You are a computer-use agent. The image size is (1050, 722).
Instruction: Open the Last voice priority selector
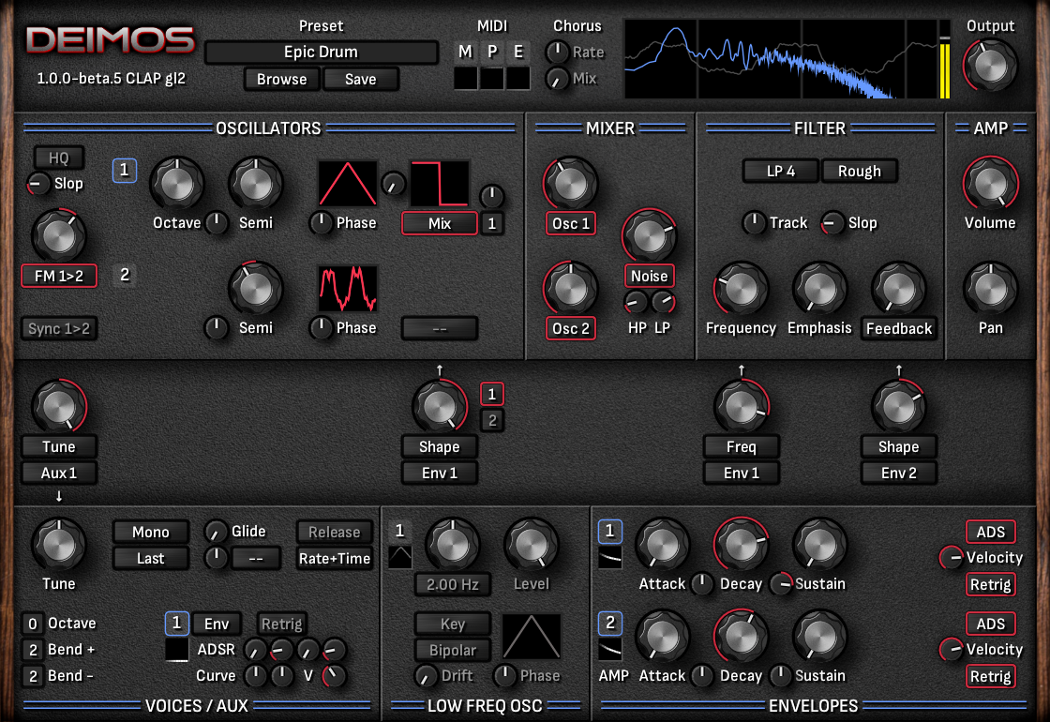pos(150,558)
